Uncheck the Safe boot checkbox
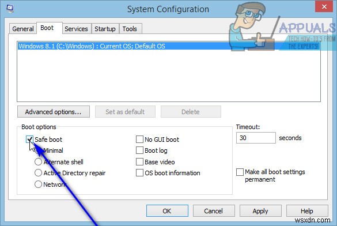The image size is (337, 226). point(29,140)
